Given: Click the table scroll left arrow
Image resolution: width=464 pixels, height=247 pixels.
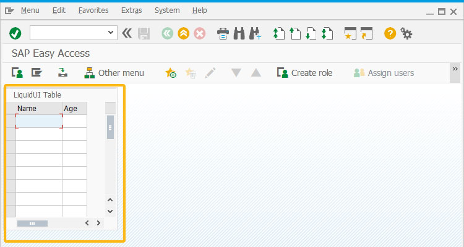Looking at the screenshot, I should tap(87, 223).
